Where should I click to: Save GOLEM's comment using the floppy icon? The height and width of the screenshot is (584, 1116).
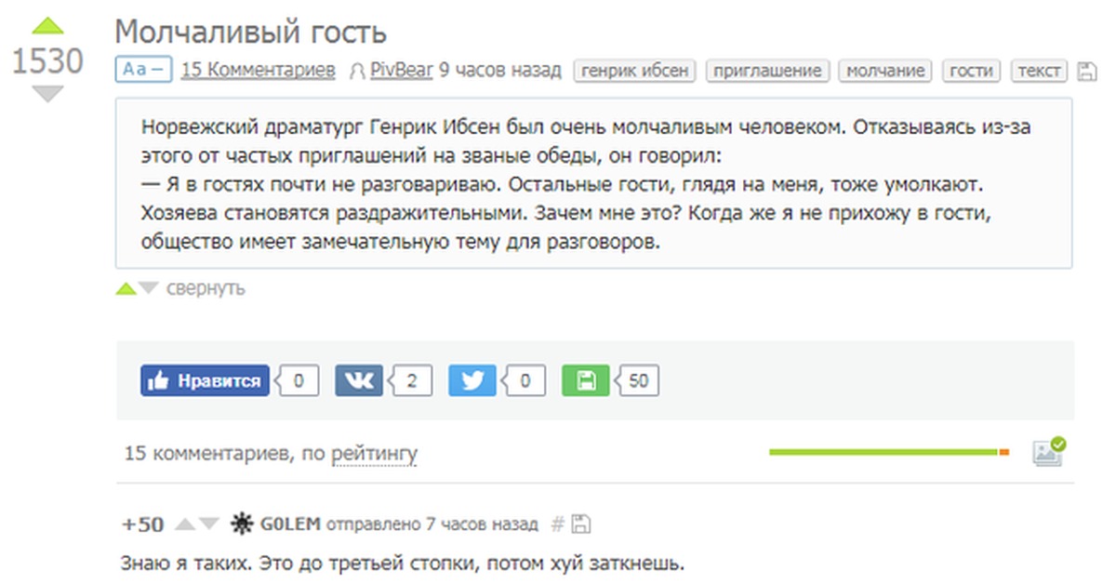tap(581, 524)
